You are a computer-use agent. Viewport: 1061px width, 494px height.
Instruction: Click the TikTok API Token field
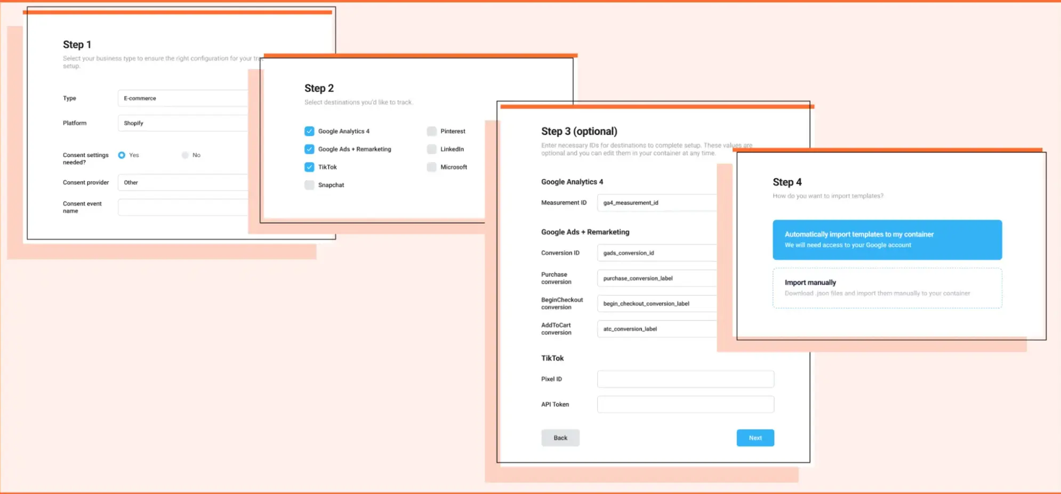pyautogui.click(x=686, y=404)
